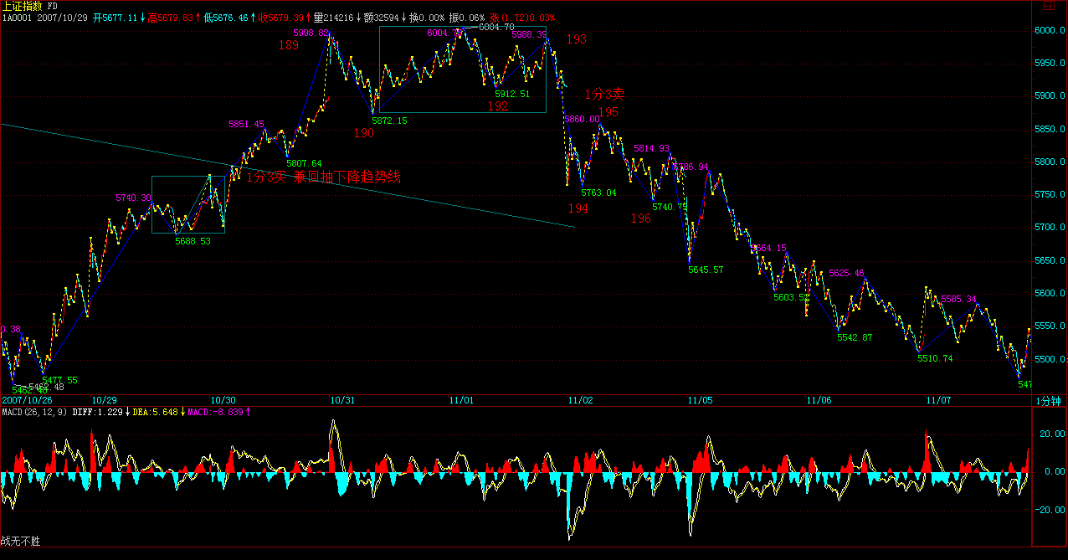Image resolution: width=1068 pixels, height=560 pixels.
Task: Click the 回抽下降趋势线 trendline annotation text
Action: 347,177
